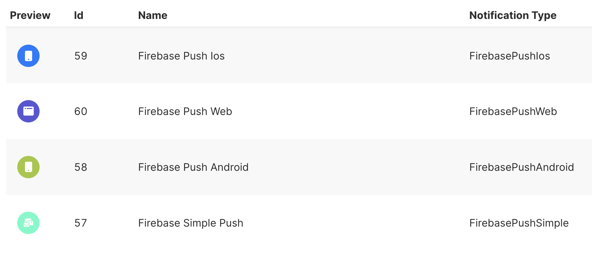Click the Name column header
Image resolution: width=592 pixels, height=255 pixels.
coord(153,15)
